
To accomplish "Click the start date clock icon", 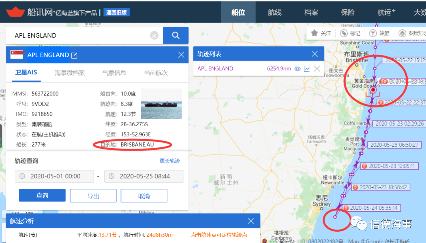I will (22, 176).
